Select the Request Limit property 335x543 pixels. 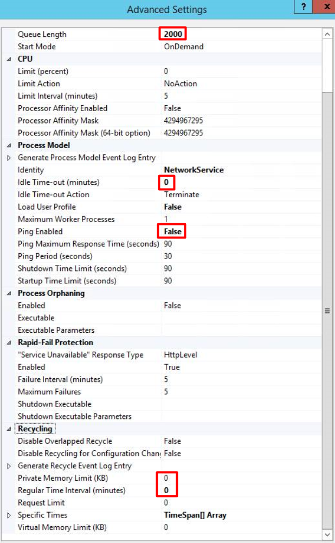click(41, 503)
